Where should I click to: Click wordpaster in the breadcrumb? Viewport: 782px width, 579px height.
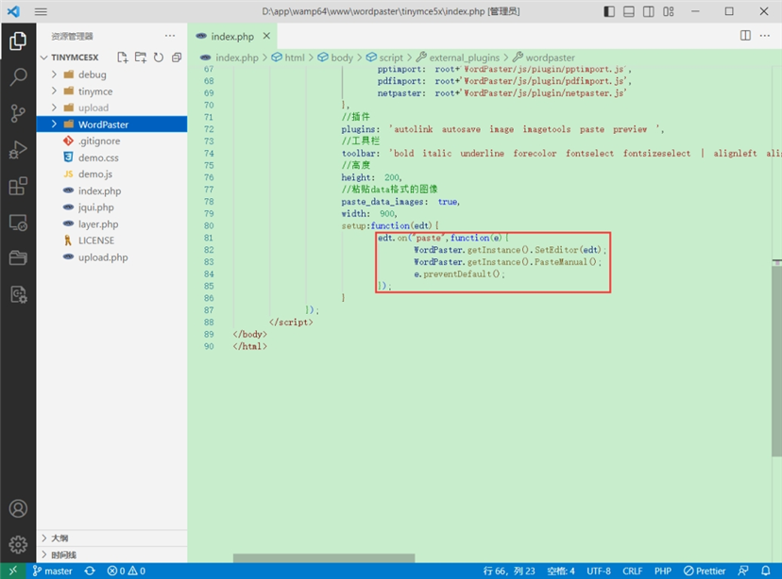click(x=550, y=58)
